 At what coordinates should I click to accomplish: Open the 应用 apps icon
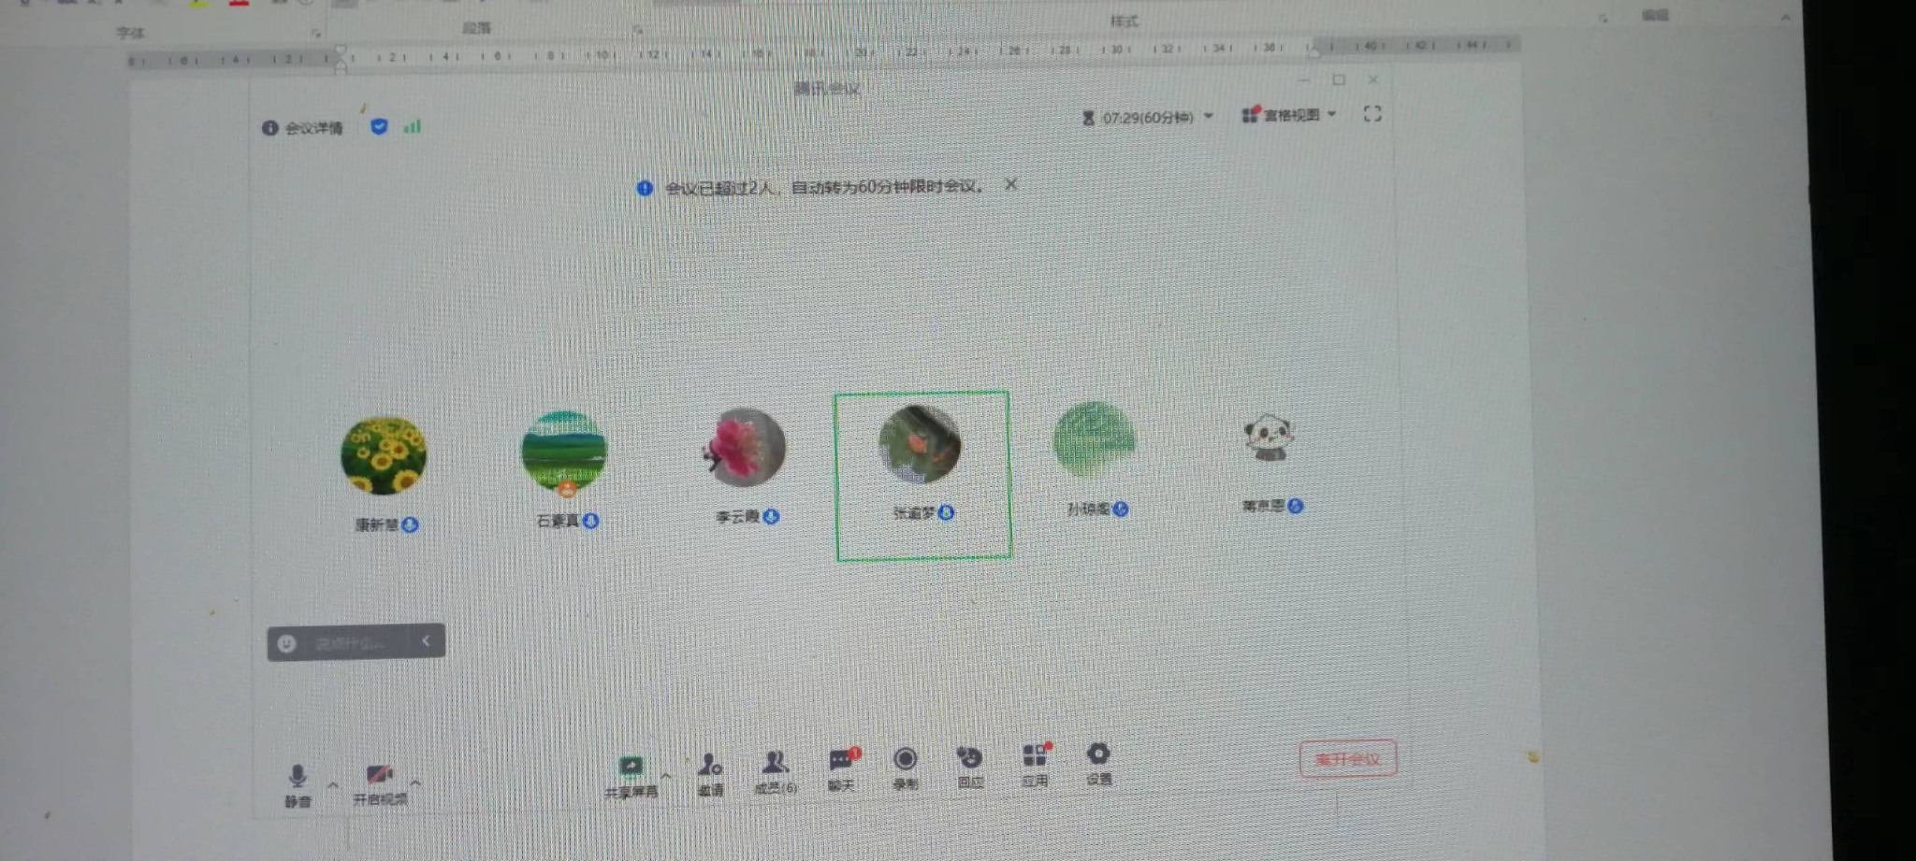pyautogui.click(x=1035, y=756)
